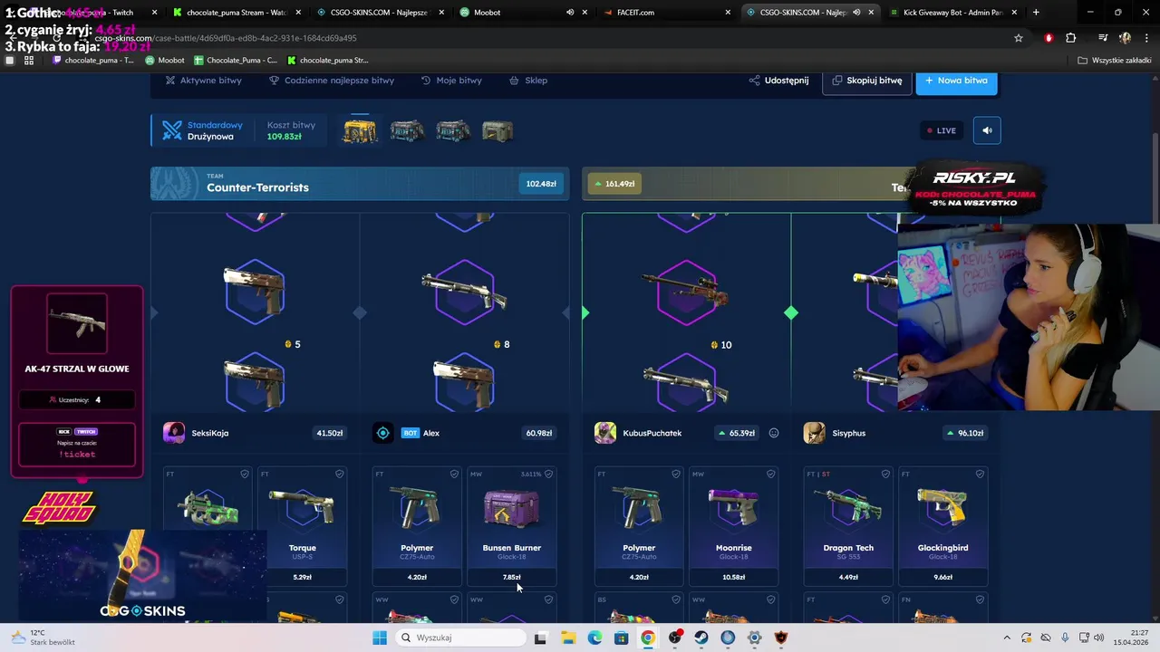Start a Nowa bitwa

click(956, 81)
